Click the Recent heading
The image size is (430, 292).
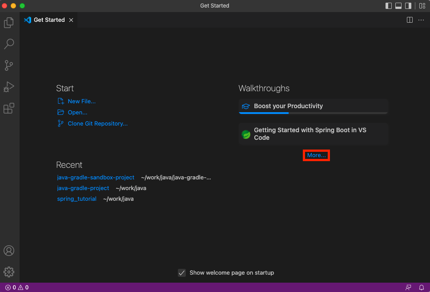click(69, 165)
